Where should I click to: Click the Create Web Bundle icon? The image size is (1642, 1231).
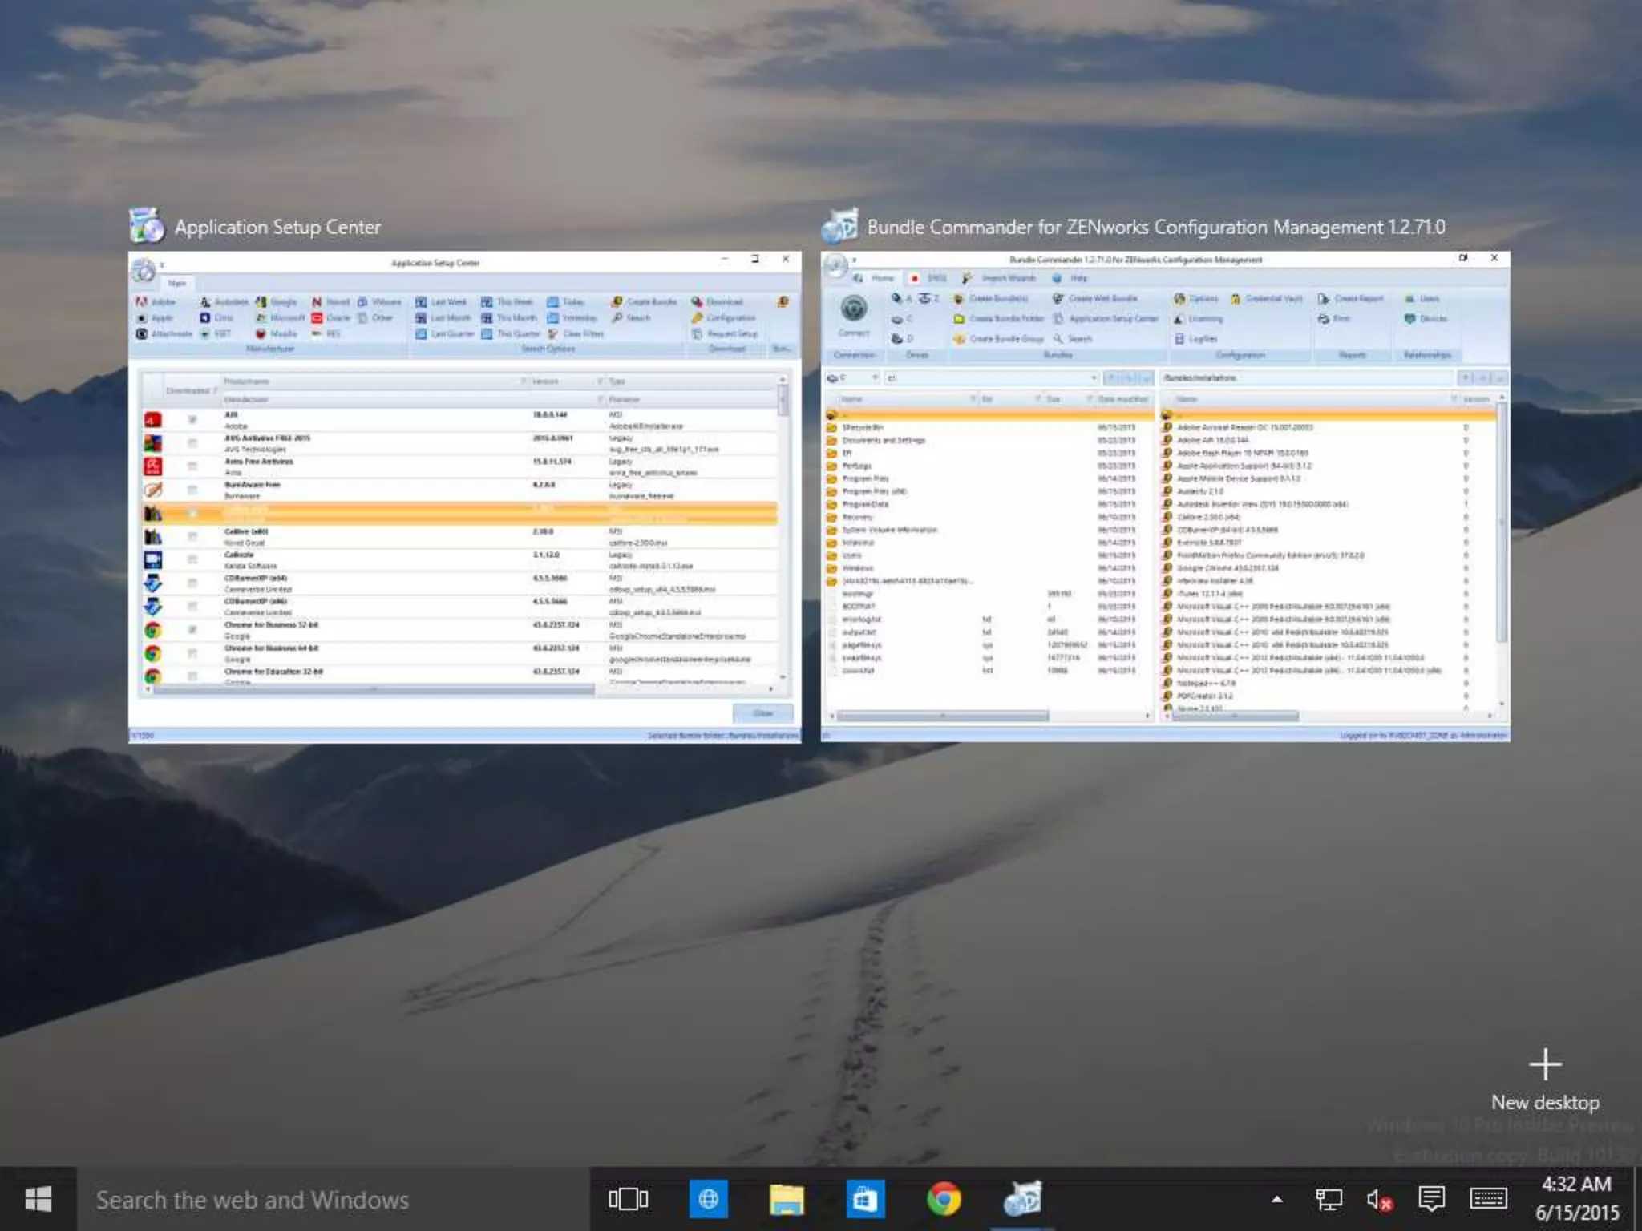pos(1058,299)
